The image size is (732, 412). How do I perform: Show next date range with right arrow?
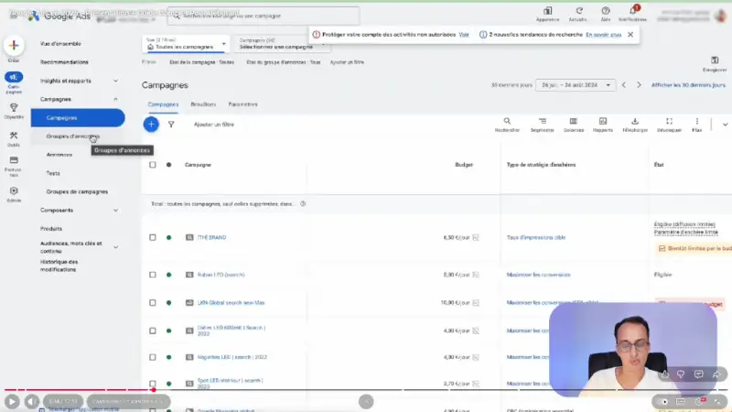[x=639, y=85]
